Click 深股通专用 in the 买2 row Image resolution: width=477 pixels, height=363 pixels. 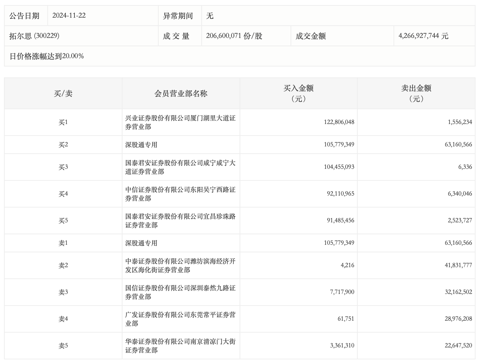[x=141, y=145]
